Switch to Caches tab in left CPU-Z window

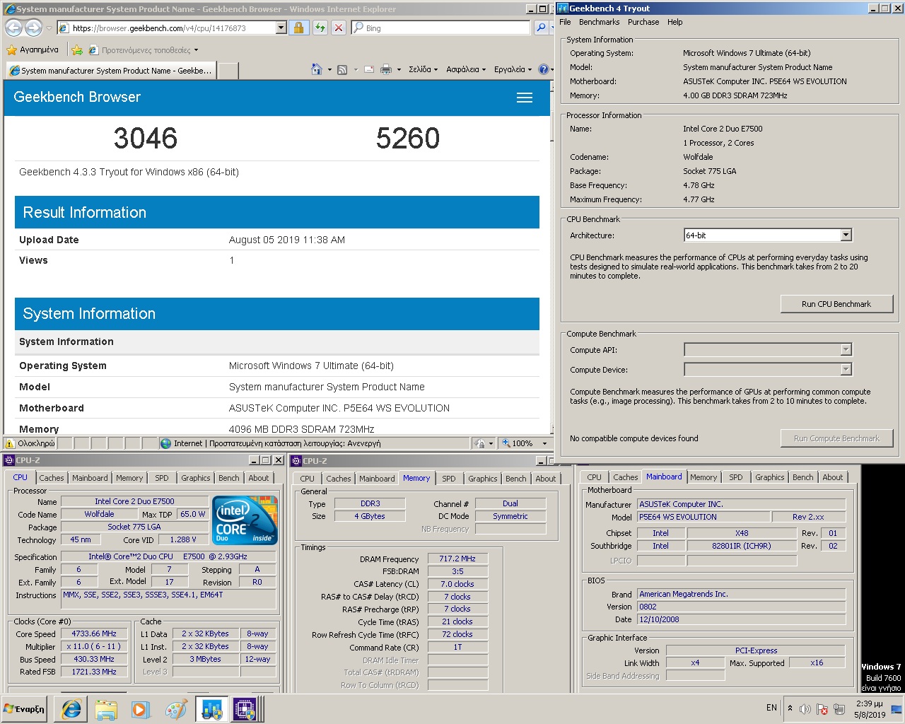52,478
